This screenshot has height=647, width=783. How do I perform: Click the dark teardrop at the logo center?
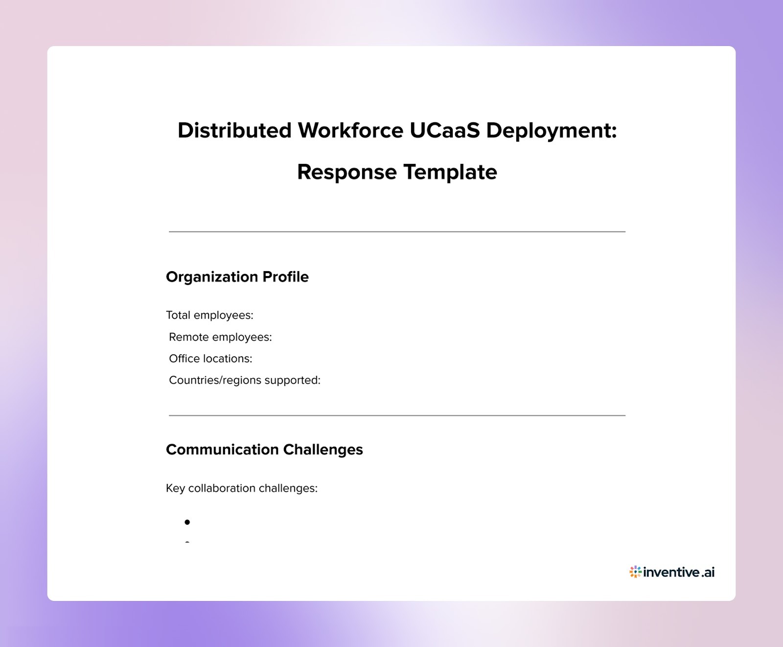(636, 572)
